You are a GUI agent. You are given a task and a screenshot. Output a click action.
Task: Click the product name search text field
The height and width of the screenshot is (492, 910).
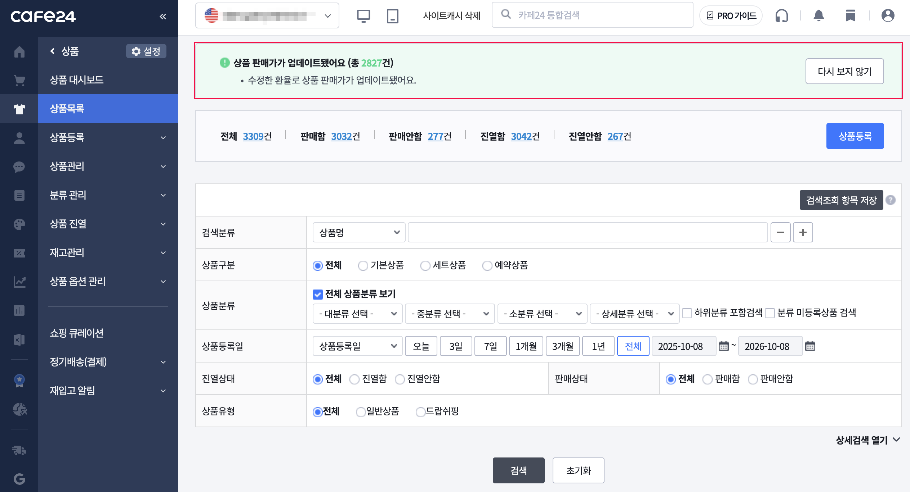tap(588, 232)
